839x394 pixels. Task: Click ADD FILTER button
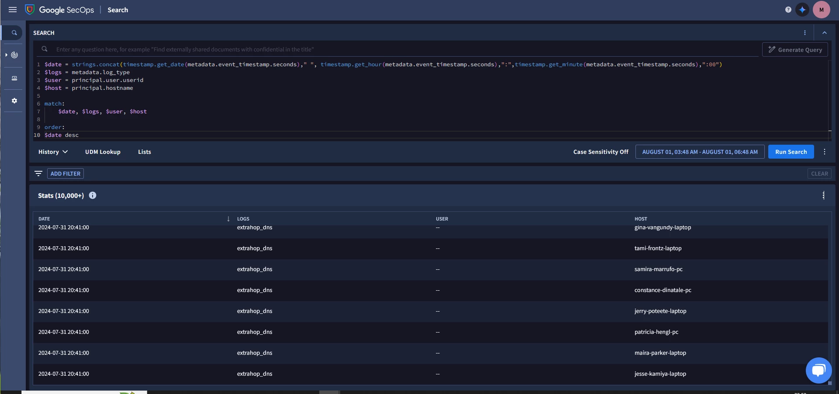coord(66,173)
